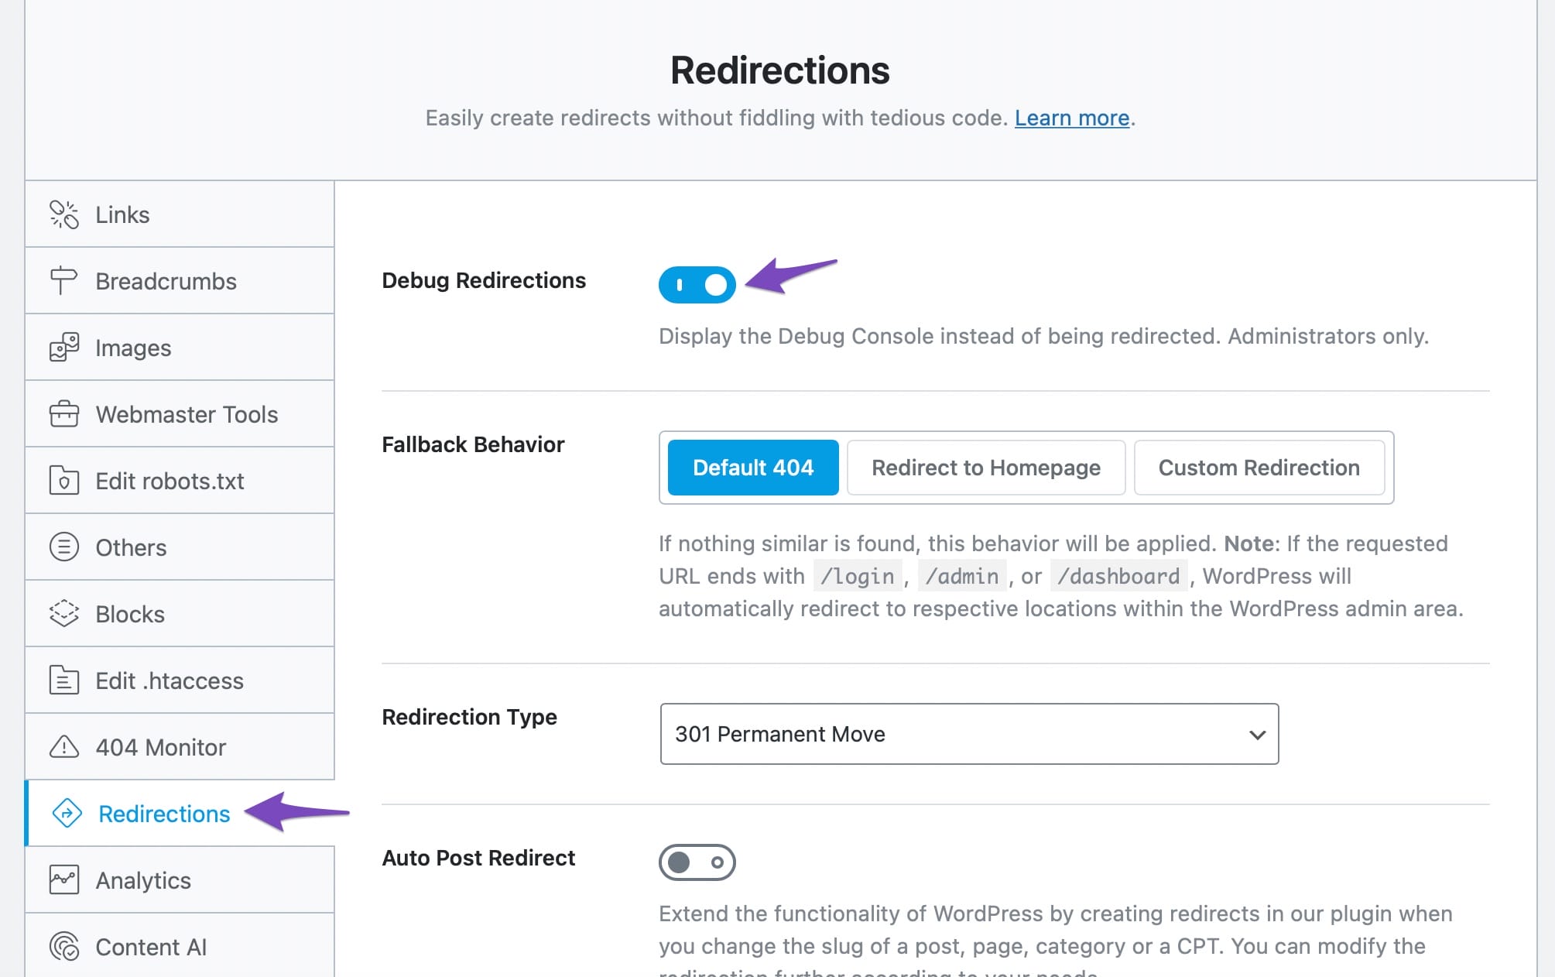This screenshot has width=1555, height=977.
Task: Select Redirect to Homepage fallback option
Action: [x=985, y=468]
